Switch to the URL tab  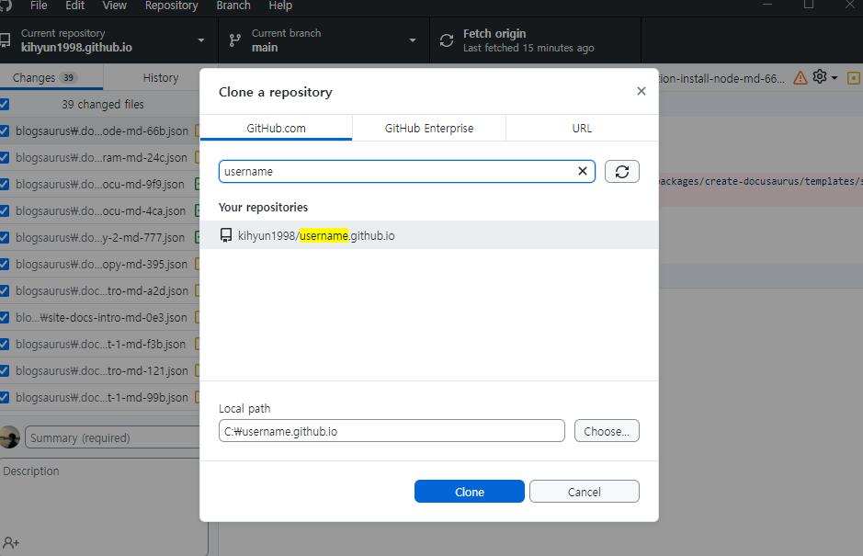(582, 129)
